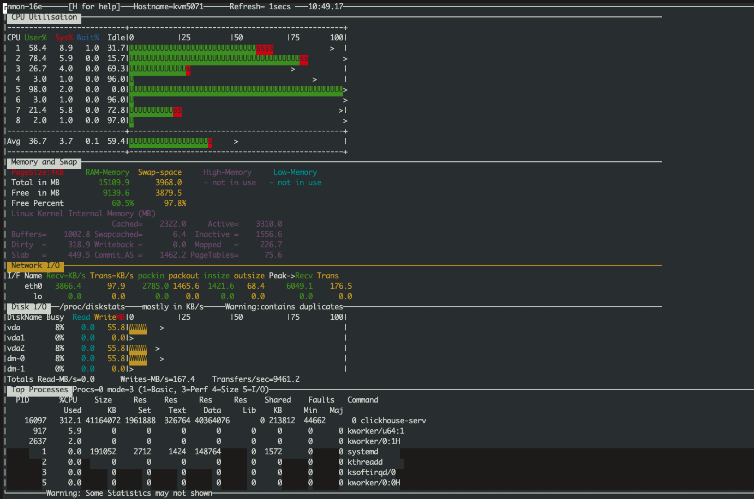The width and height of the screenshot is (754, 499).
Task: Click the 'eth0' interface name
Action: (33, 286)
